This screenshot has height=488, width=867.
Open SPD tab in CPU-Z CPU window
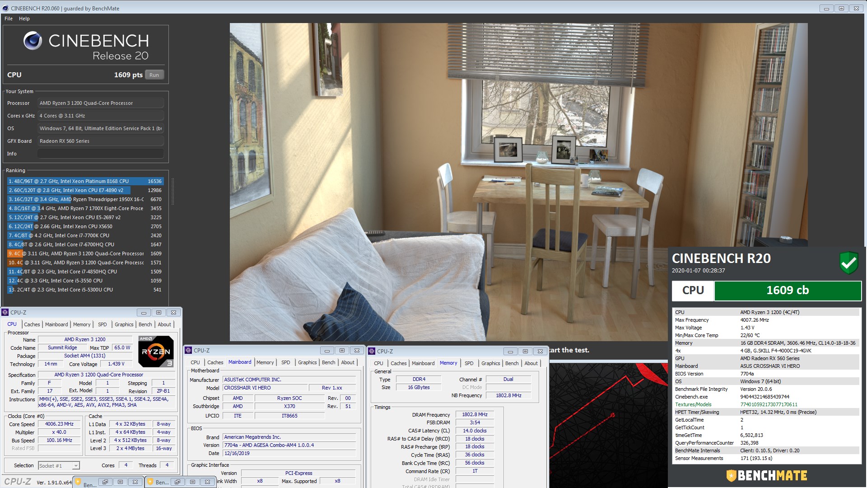point(103,324)
